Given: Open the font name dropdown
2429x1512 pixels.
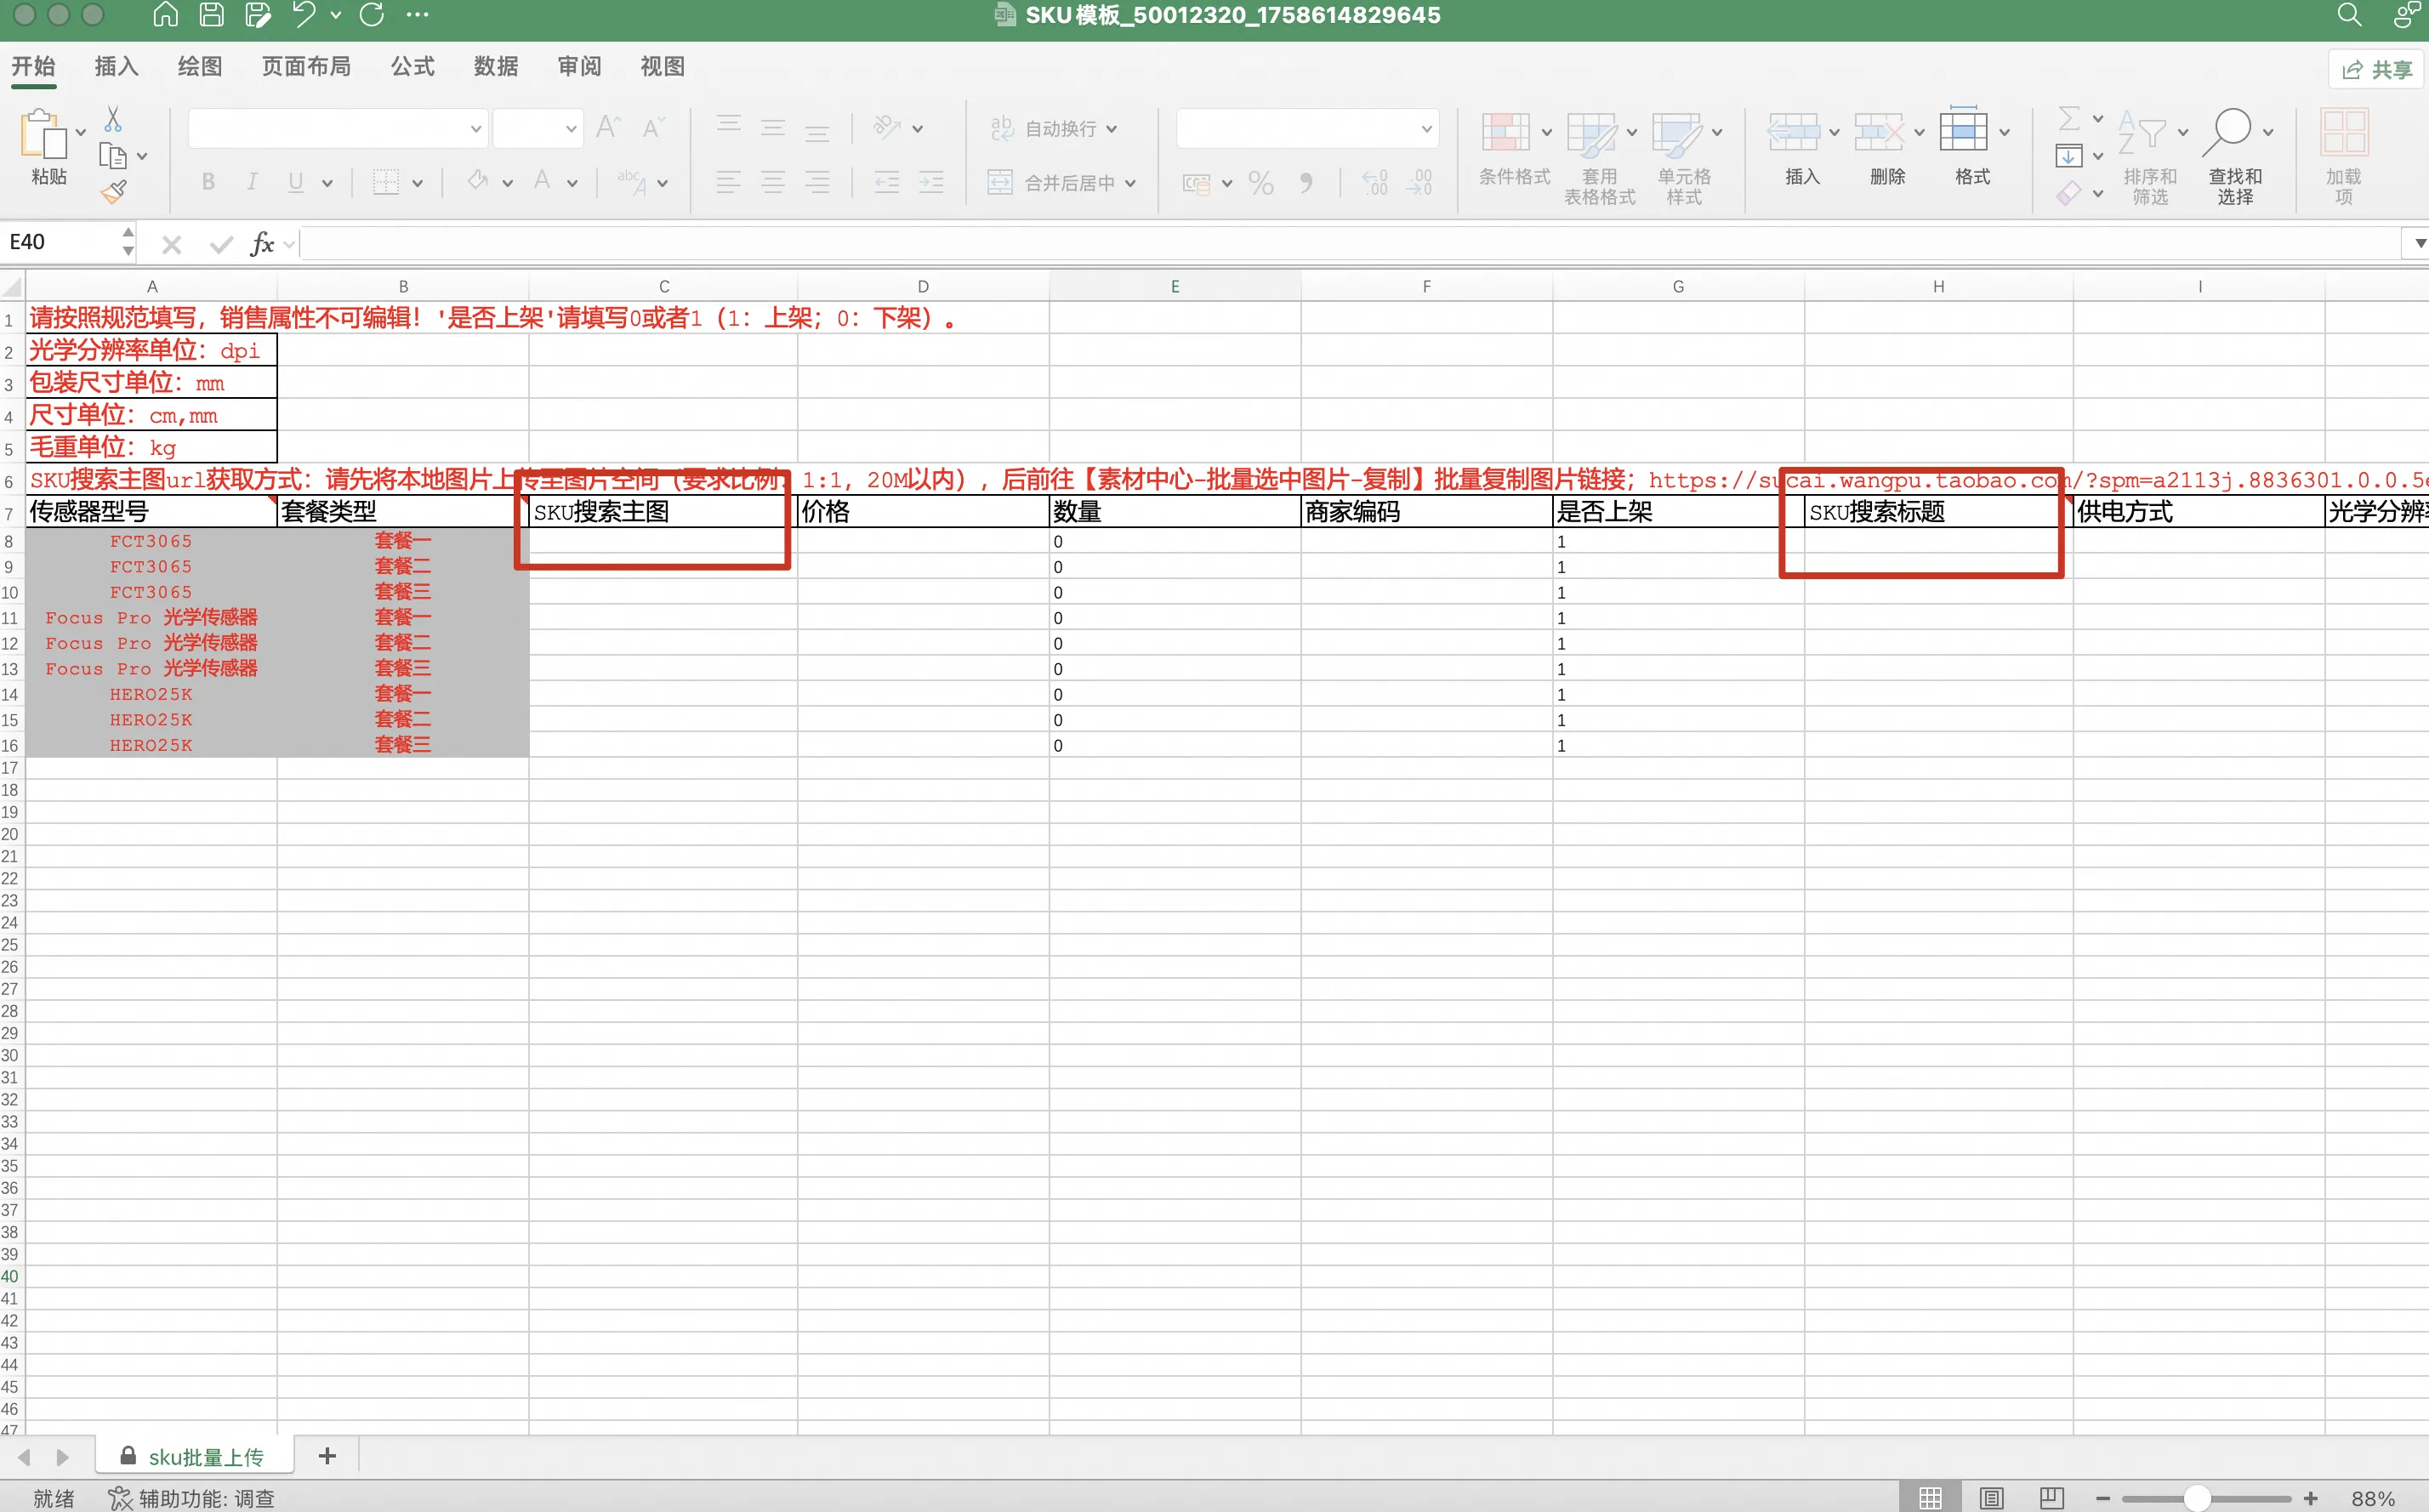Looking at the screenshot, I should pyautogui.click(x=476, y=129).
